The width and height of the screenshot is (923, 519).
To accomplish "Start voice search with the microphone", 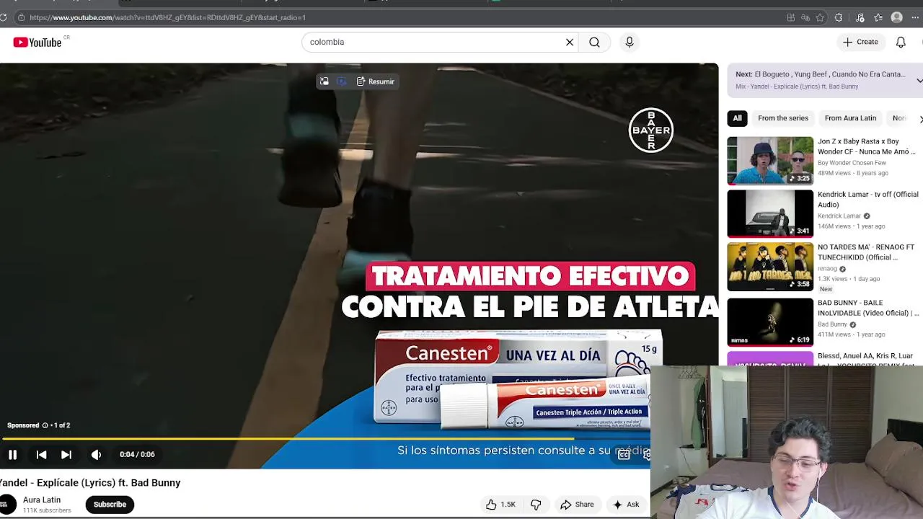I will coord(630,43).
